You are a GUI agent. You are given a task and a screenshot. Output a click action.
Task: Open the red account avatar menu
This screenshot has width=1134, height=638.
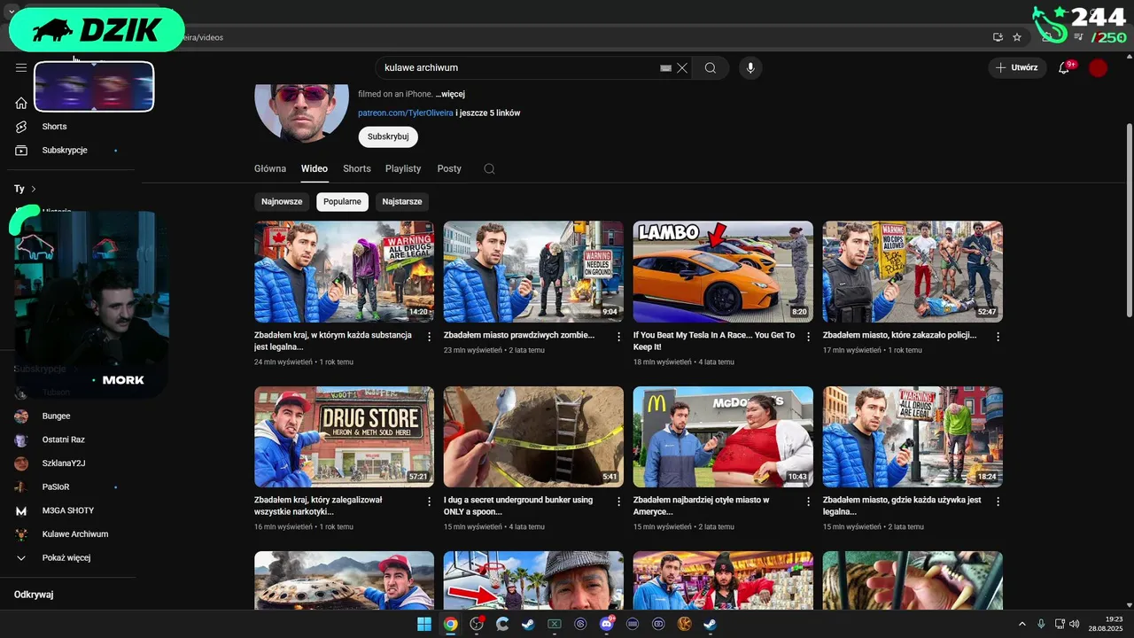point(1099,67)
